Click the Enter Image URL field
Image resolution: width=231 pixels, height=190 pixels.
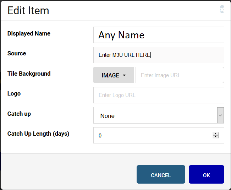(x=180, y=75)
